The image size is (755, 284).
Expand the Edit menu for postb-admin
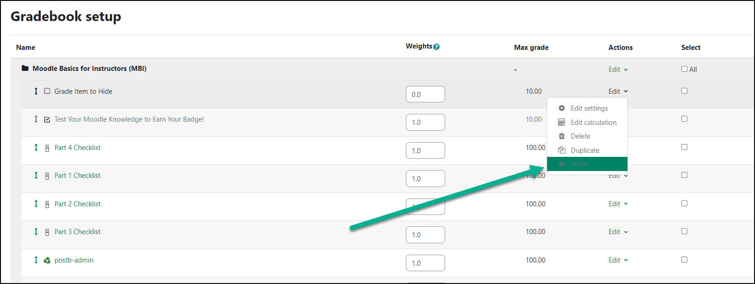tap(618, 260)
